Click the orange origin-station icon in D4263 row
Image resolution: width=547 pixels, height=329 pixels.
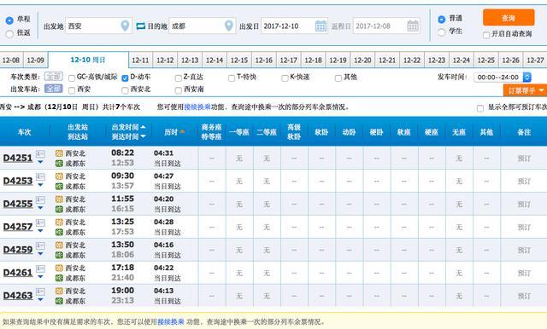(59, 291)
